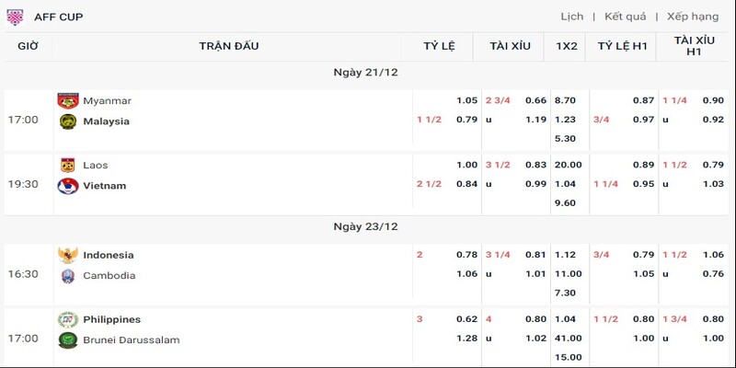Viewport: 736px width, 368px height.
Task: Click the Tài Xỉu H1 column header
Action: click(x=694, y=46)
